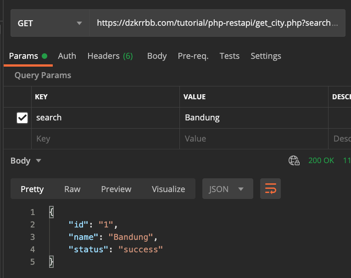
Task: Switch response view to Raw
Action: tap(72, 189)
